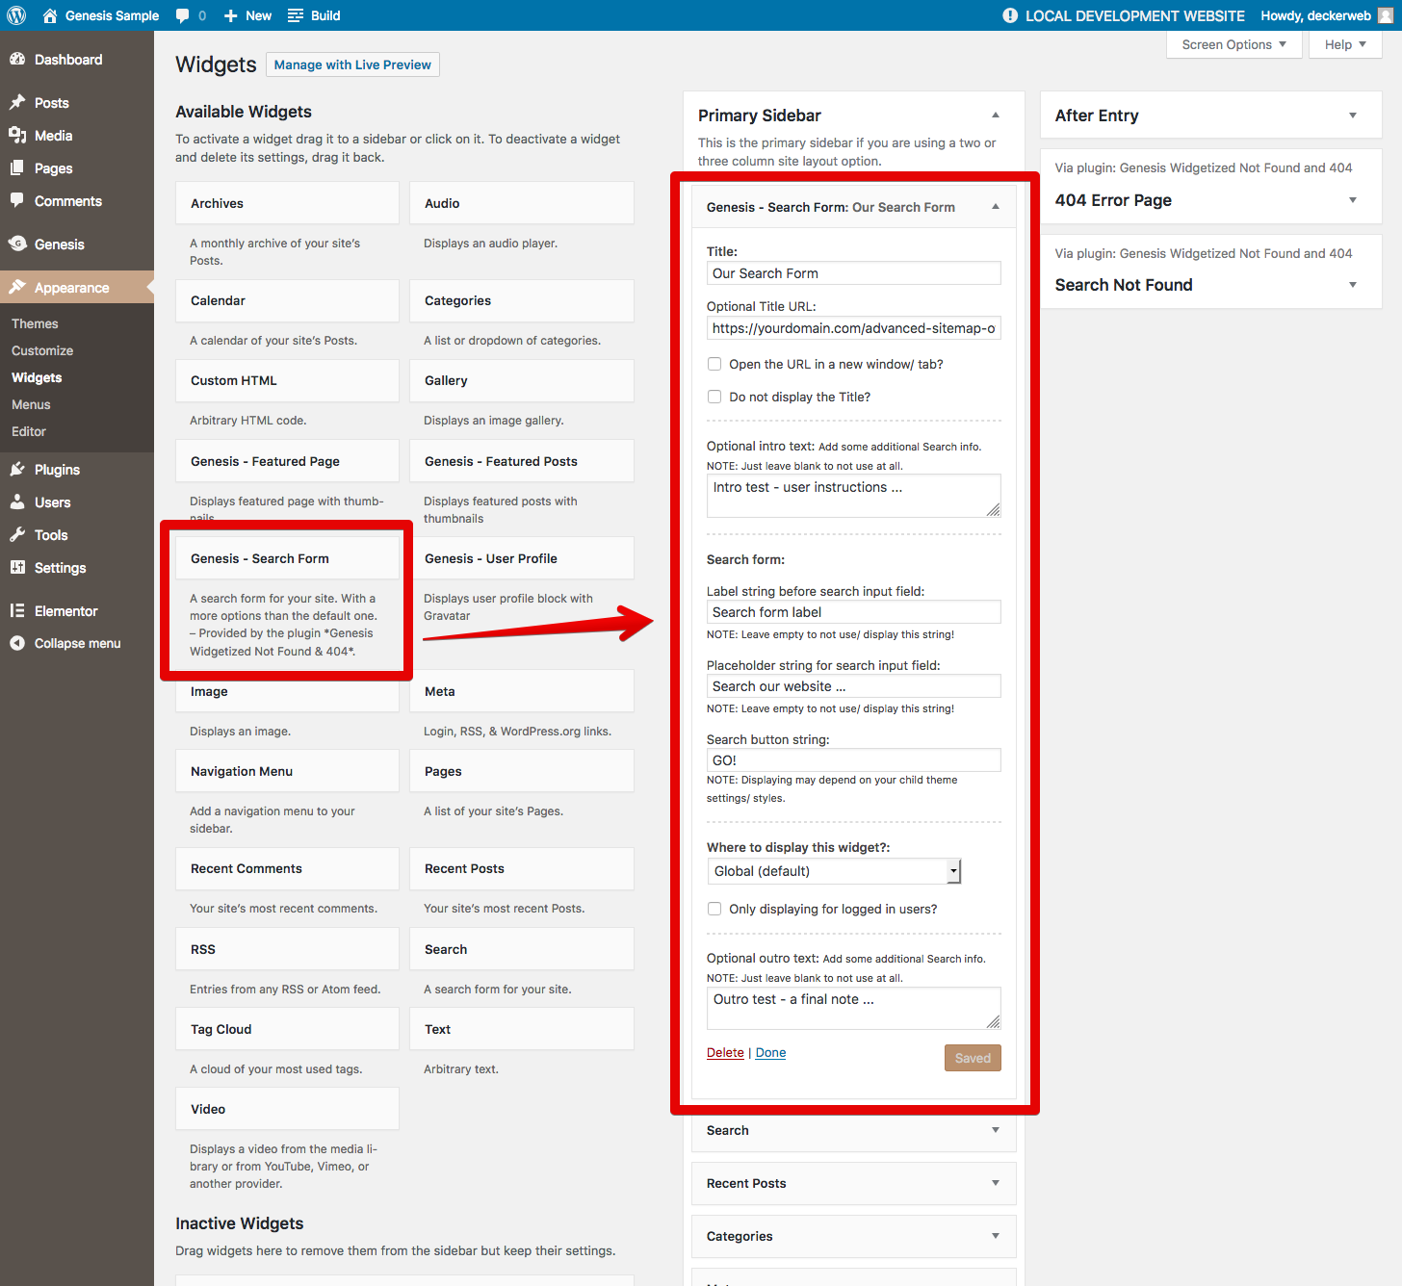Click the Plugins plug icon
1402x1286 pixels.
click(x=17, y=469)
